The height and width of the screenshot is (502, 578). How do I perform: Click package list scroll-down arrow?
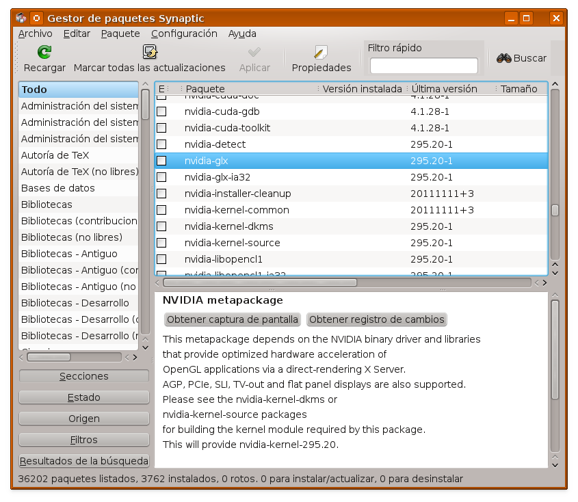pyautogui.click(x=555, y=273)
